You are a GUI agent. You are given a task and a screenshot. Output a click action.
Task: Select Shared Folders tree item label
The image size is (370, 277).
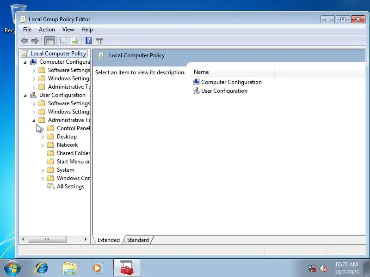tap(73, 153)
